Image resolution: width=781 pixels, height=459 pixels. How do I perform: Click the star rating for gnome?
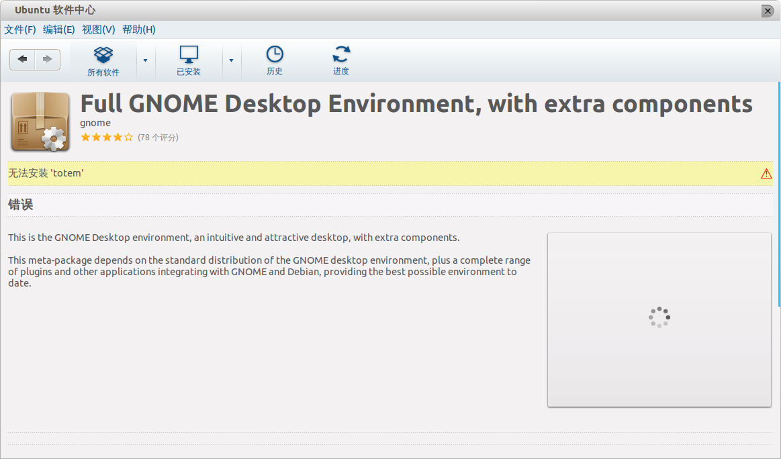point(107,137)
